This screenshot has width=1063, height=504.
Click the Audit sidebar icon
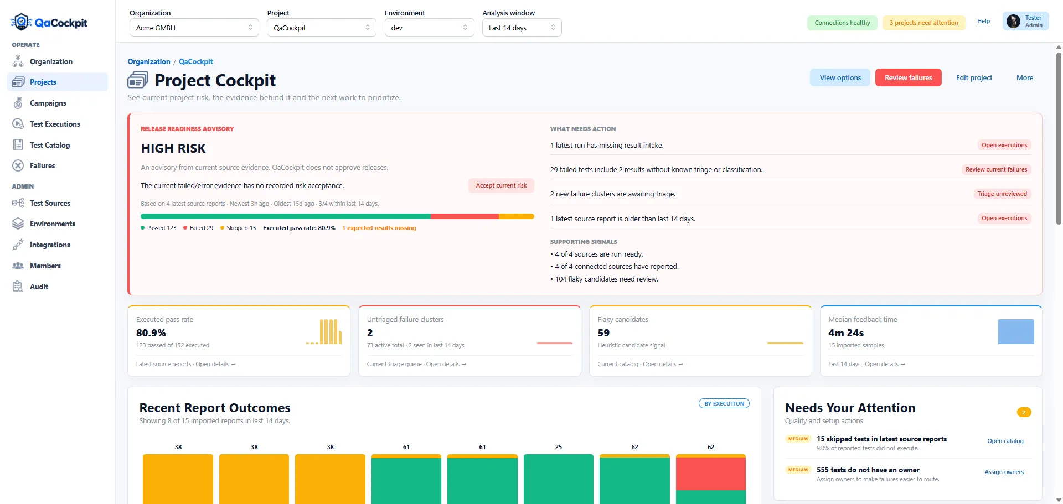click(18, 287)
